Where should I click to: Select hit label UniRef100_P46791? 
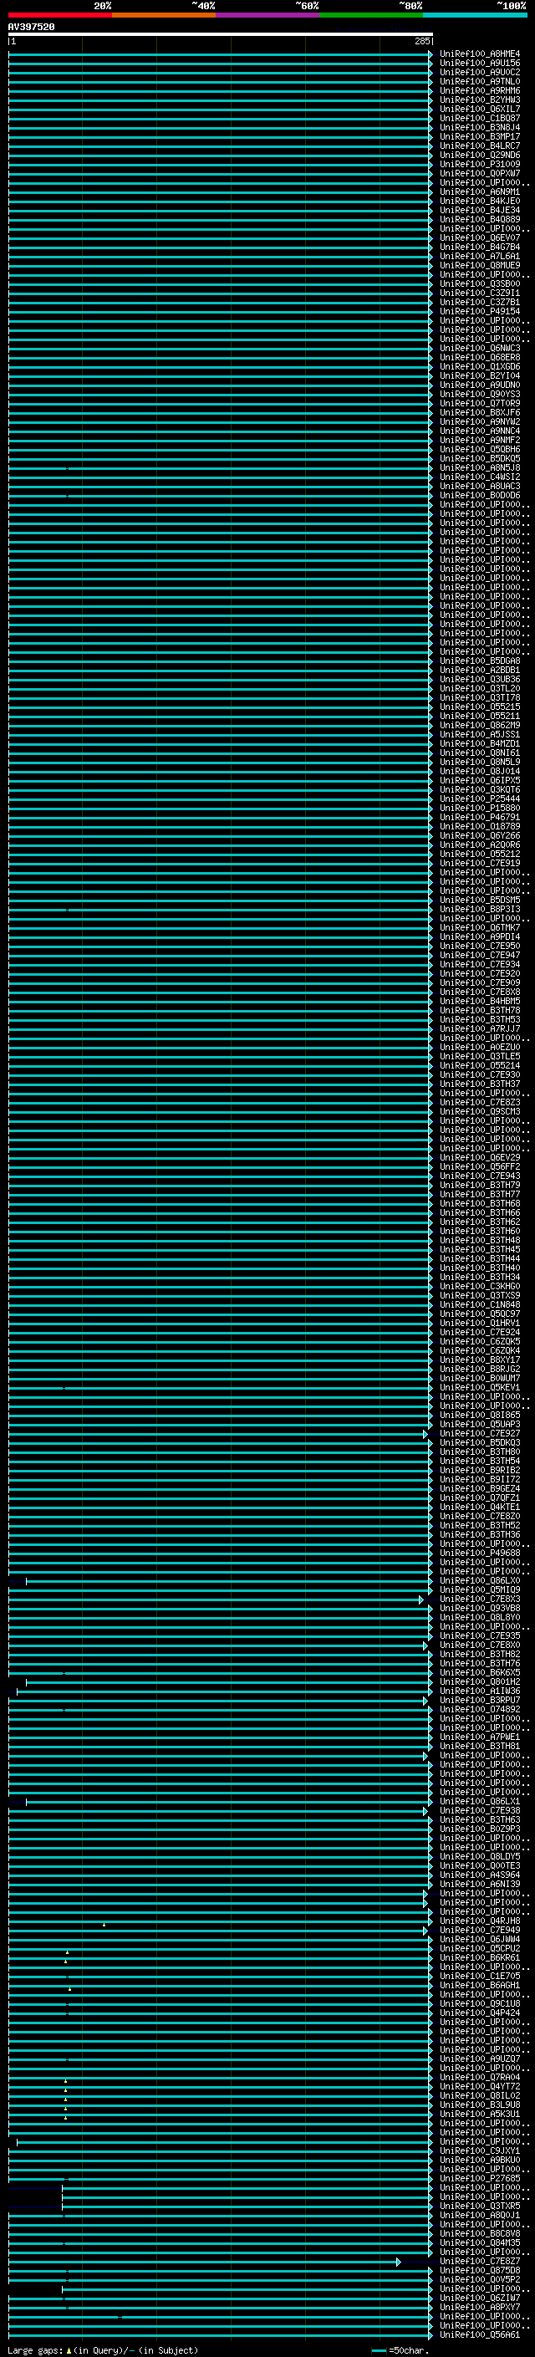pos(480,817)
